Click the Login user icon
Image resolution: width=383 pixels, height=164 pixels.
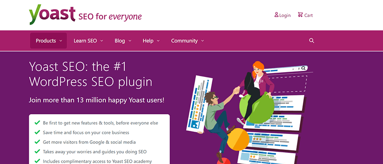click(276, 15)
